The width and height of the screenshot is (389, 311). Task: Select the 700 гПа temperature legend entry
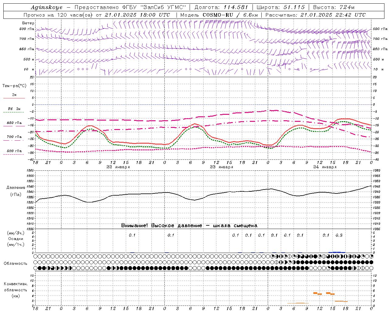pos(14,138)
